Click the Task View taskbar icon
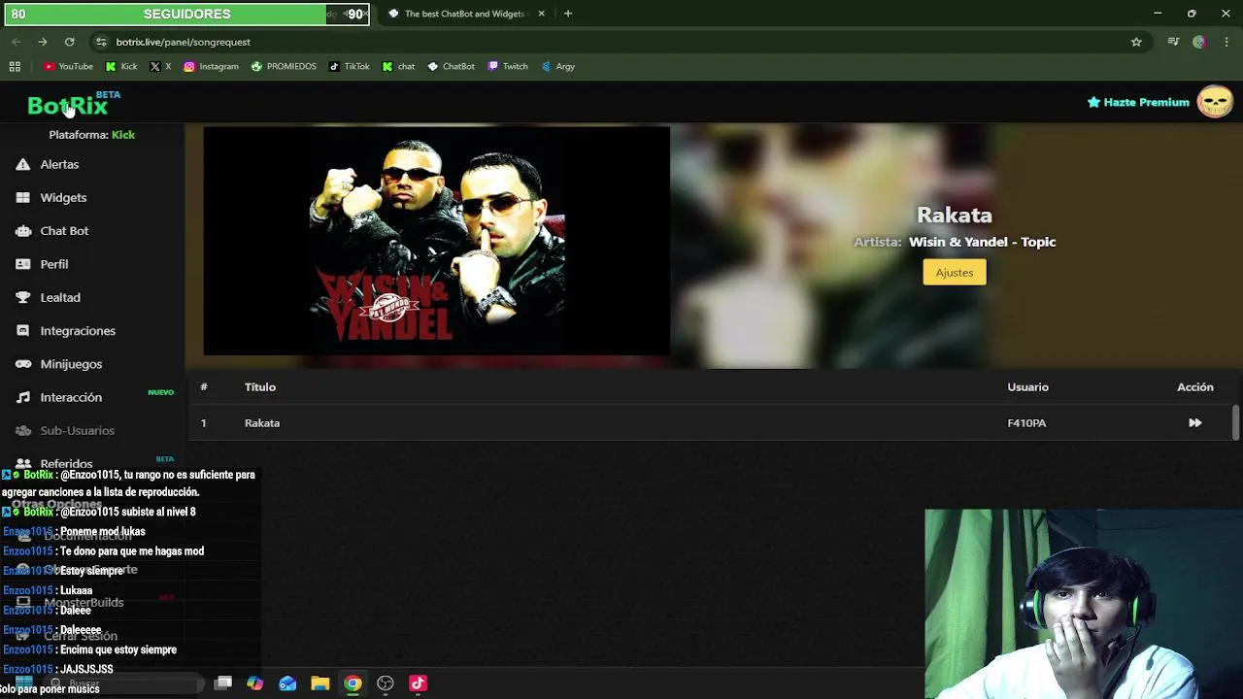 click(x=222, y=683)
